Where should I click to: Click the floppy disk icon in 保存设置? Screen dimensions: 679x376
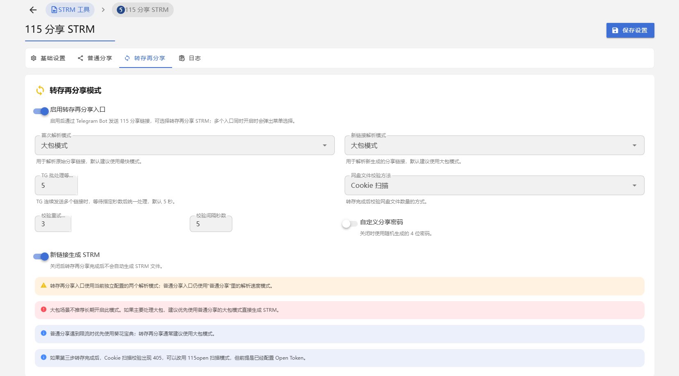[x=615, y=30]
